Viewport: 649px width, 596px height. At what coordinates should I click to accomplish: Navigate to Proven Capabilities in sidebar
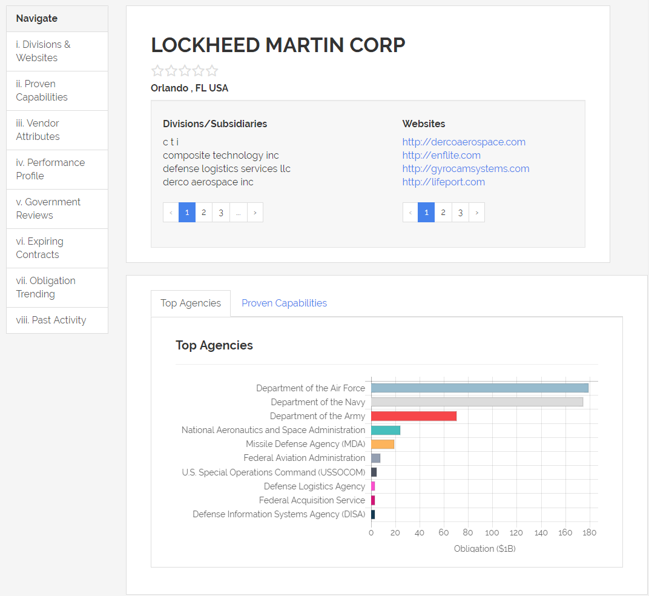[57, 91]
